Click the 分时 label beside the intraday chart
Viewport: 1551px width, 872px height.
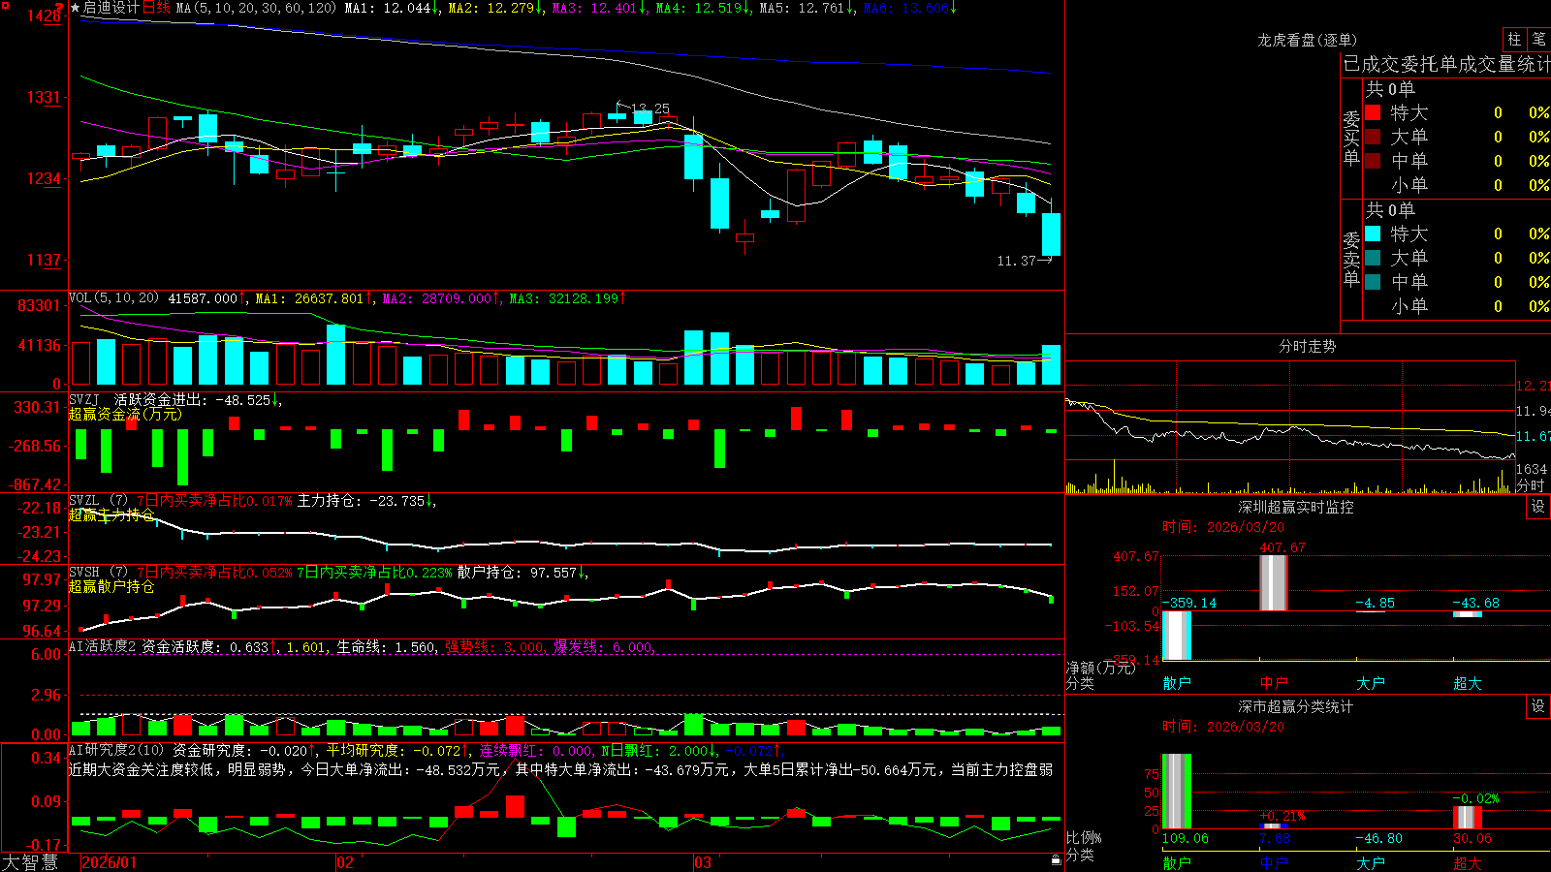click(x=1531, y=485)
